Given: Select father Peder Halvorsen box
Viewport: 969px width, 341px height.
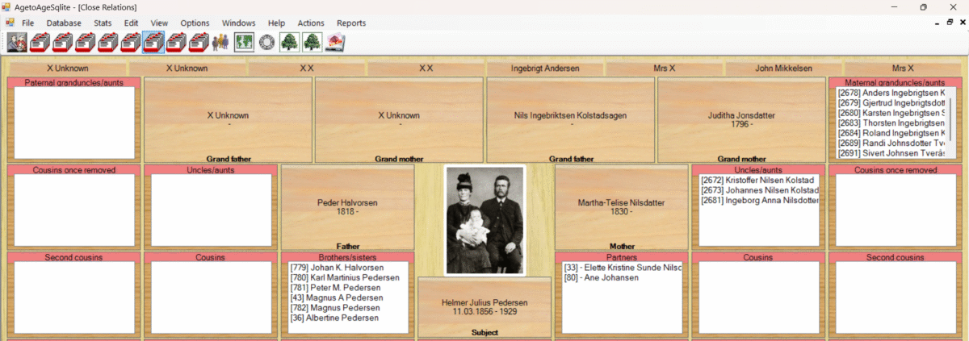Looking at the screenshot, I should (347, 207).
